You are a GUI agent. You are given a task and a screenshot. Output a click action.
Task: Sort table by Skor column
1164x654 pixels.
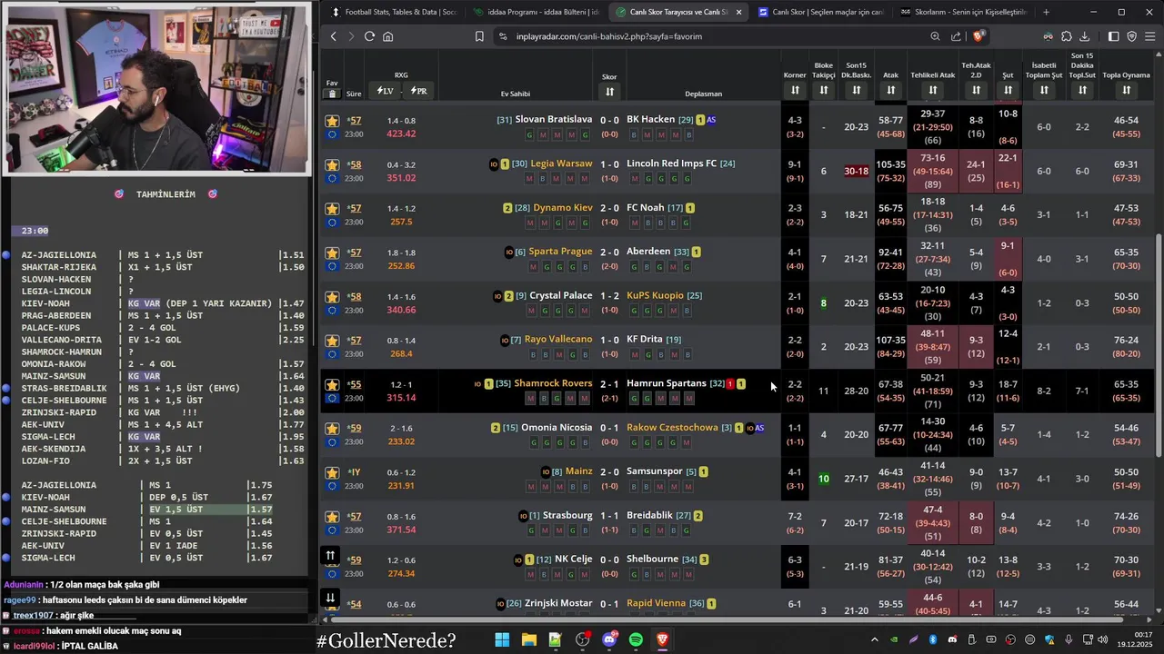click(x=609, y=92)
